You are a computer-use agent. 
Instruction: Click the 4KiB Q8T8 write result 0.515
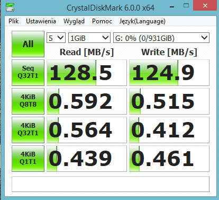pos(169,101)
